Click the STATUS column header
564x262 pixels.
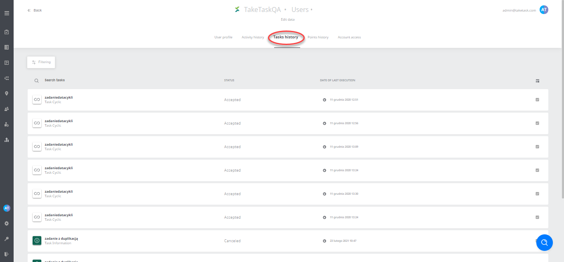(229, 80)
